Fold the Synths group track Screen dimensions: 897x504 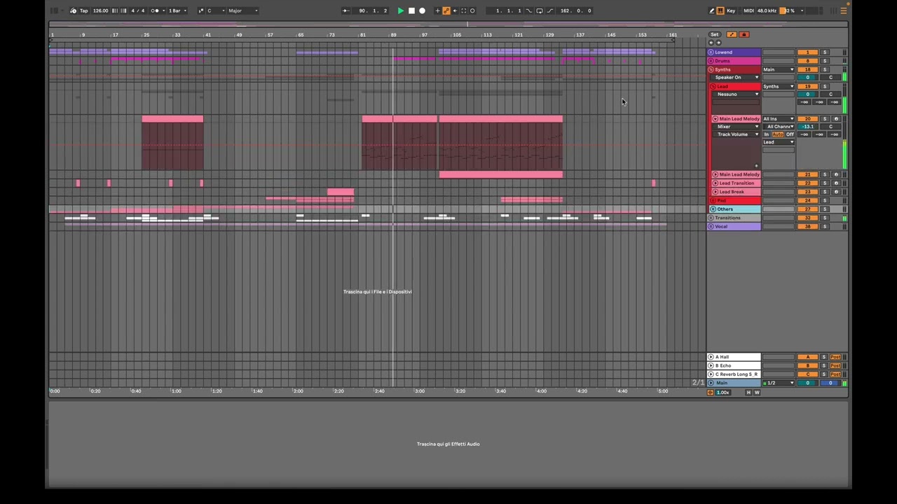coord(711,69)
